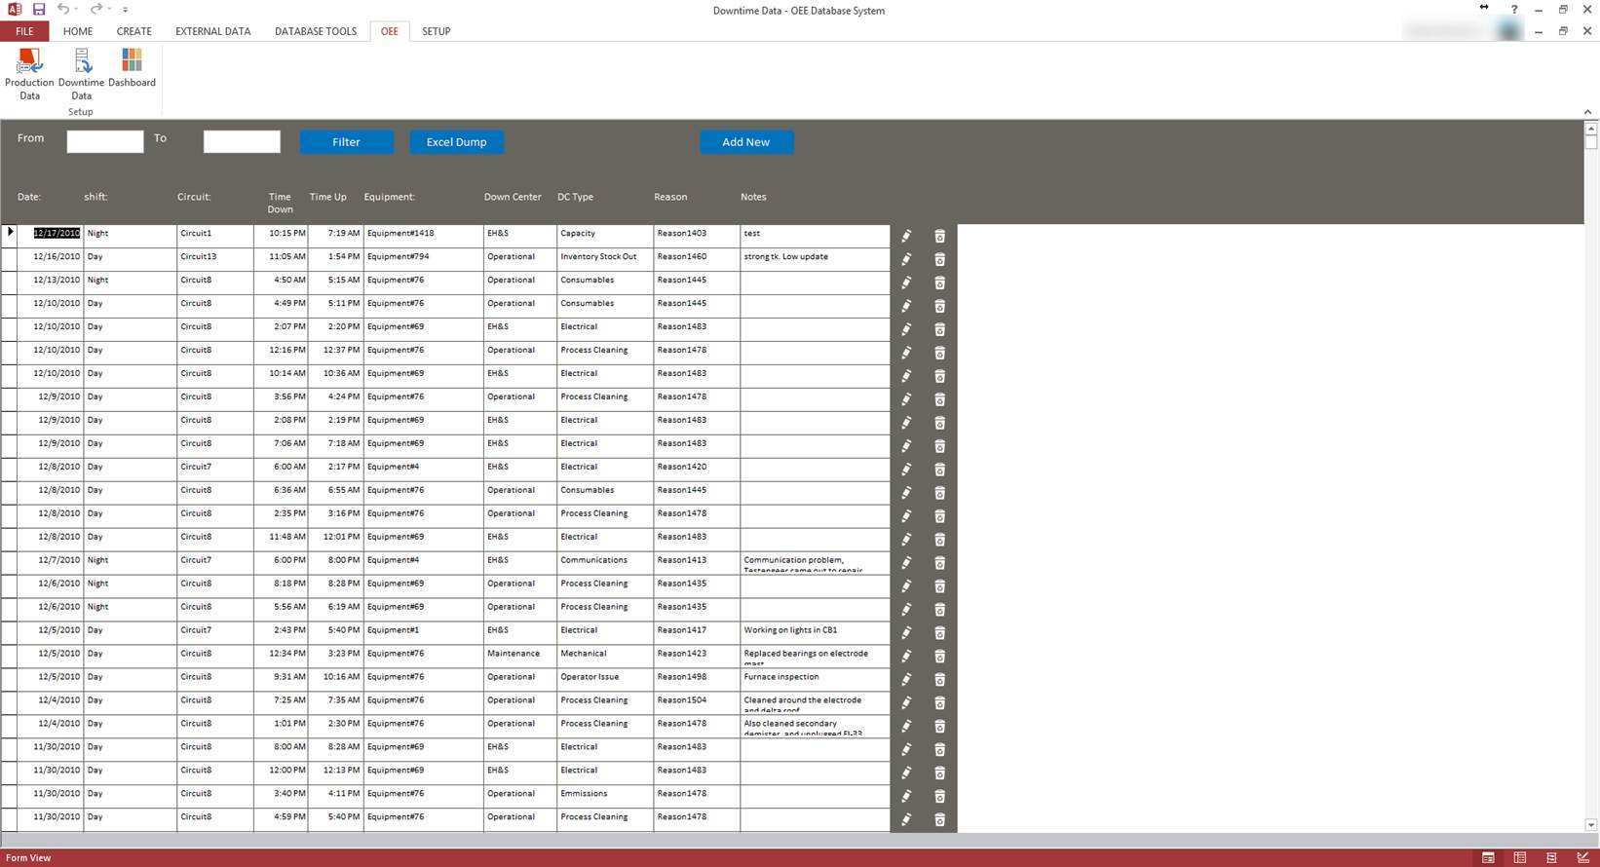Switch to Design View from the status bar

1582,858
